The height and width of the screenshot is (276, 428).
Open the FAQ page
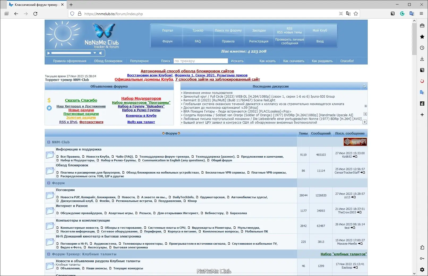point(198,41)
